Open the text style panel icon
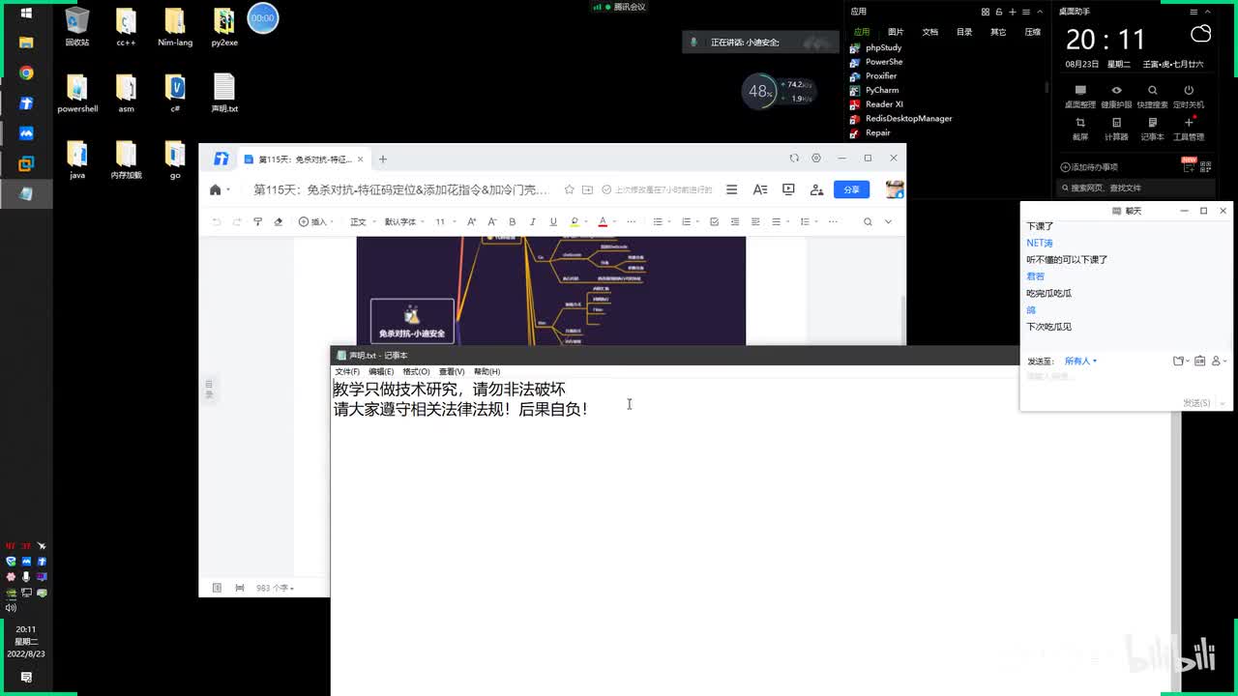This screenshot has width=1238, height=696. coord(760,189)
